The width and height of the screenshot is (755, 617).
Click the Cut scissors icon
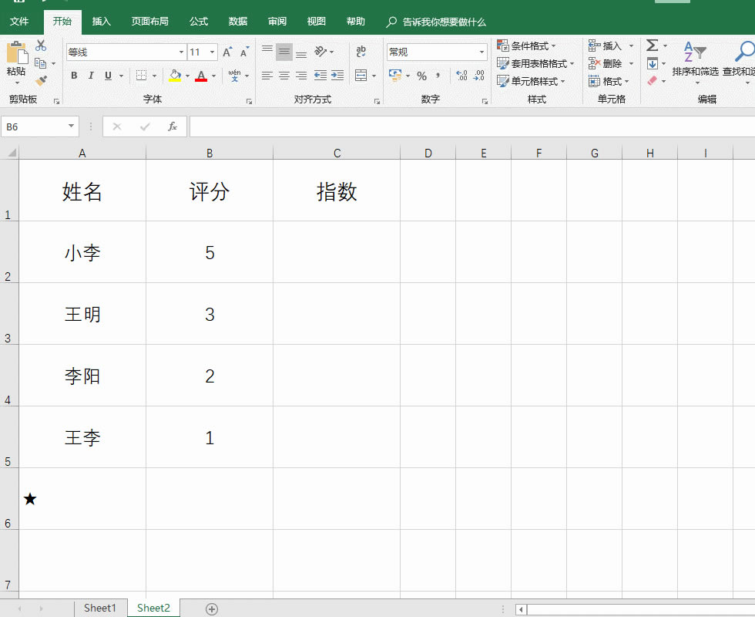[x=41, y=46]
